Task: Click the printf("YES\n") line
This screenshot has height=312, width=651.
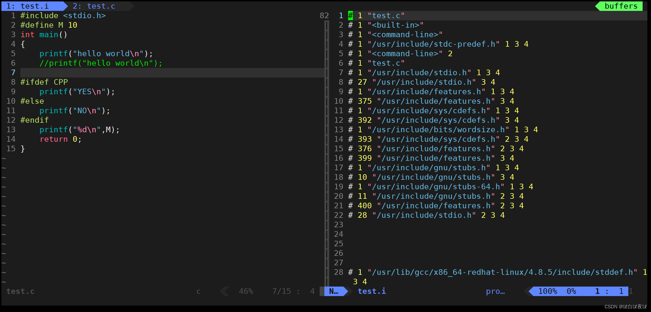Action: click(x=77, y=91)
